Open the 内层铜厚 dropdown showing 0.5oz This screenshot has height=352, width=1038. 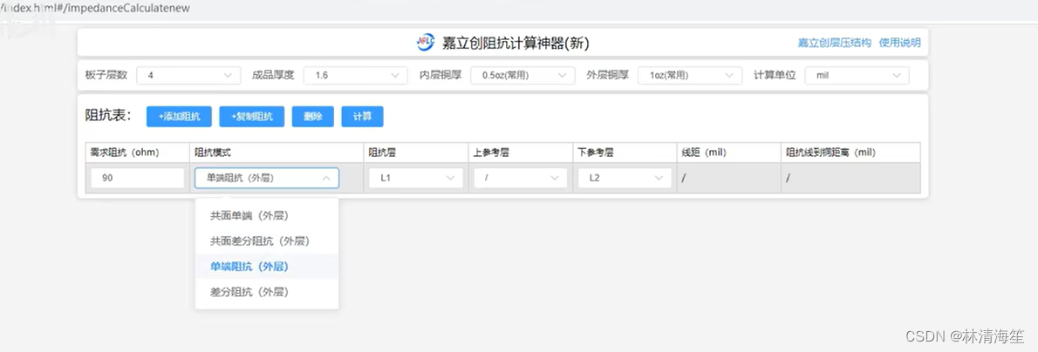(x=522, y=76)
